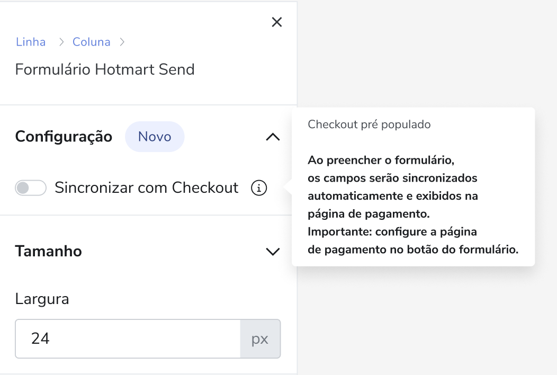Click the breadcrumb arrow after Coluna

(x=122, y=42)
